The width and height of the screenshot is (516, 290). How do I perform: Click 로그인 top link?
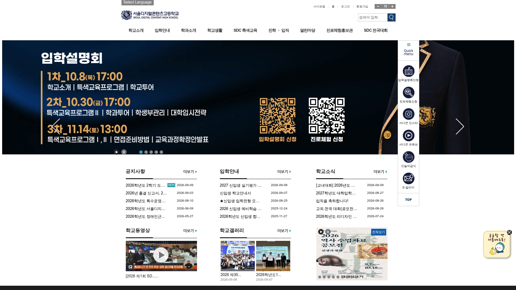point(345,6)
